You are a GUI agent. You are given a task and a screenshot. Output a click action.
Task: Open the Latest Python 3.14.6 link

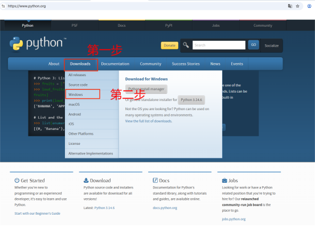pyautogui.click(x=104, y=208)
